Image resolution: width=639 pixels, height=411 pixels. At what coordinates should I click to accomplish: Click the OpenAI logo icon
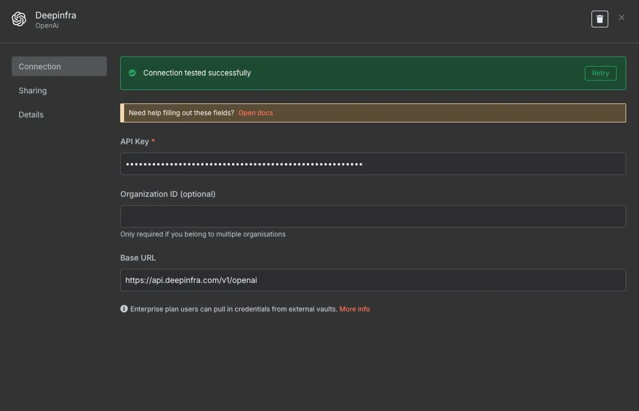pyautogui.click(x=19, y=19)
